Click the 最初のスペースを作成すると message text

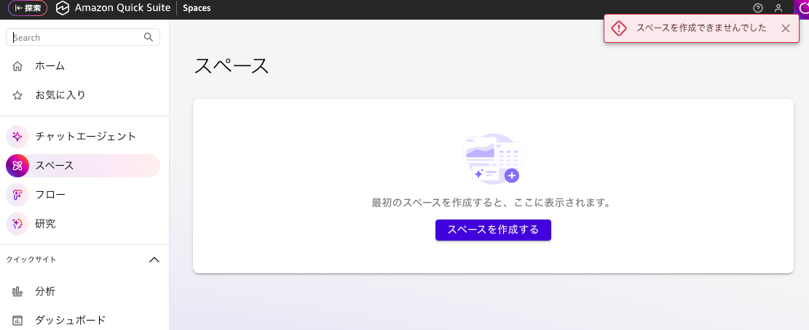click(x=492, y=203)
